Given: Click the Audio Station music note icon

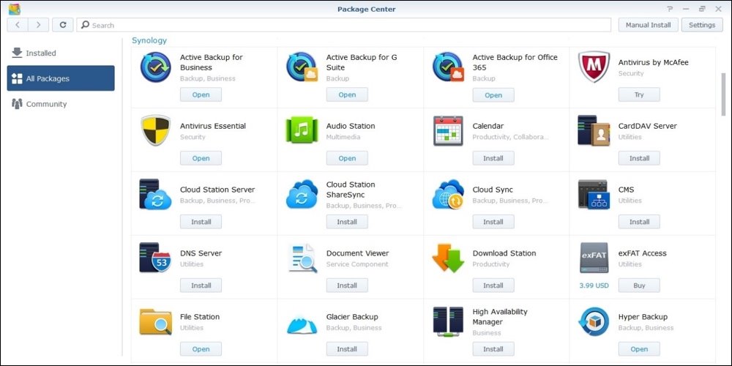Looking at the screenshot, I should point(302,131).
